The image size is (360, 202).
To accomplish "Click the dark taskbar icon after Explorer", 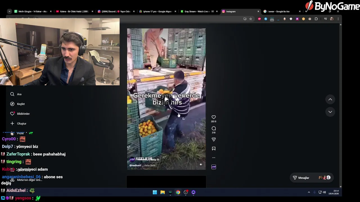I will 170,192.
